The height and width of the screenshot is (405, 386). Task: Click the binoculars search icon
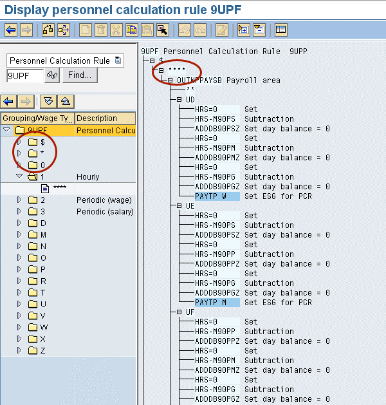click(52, 75)
